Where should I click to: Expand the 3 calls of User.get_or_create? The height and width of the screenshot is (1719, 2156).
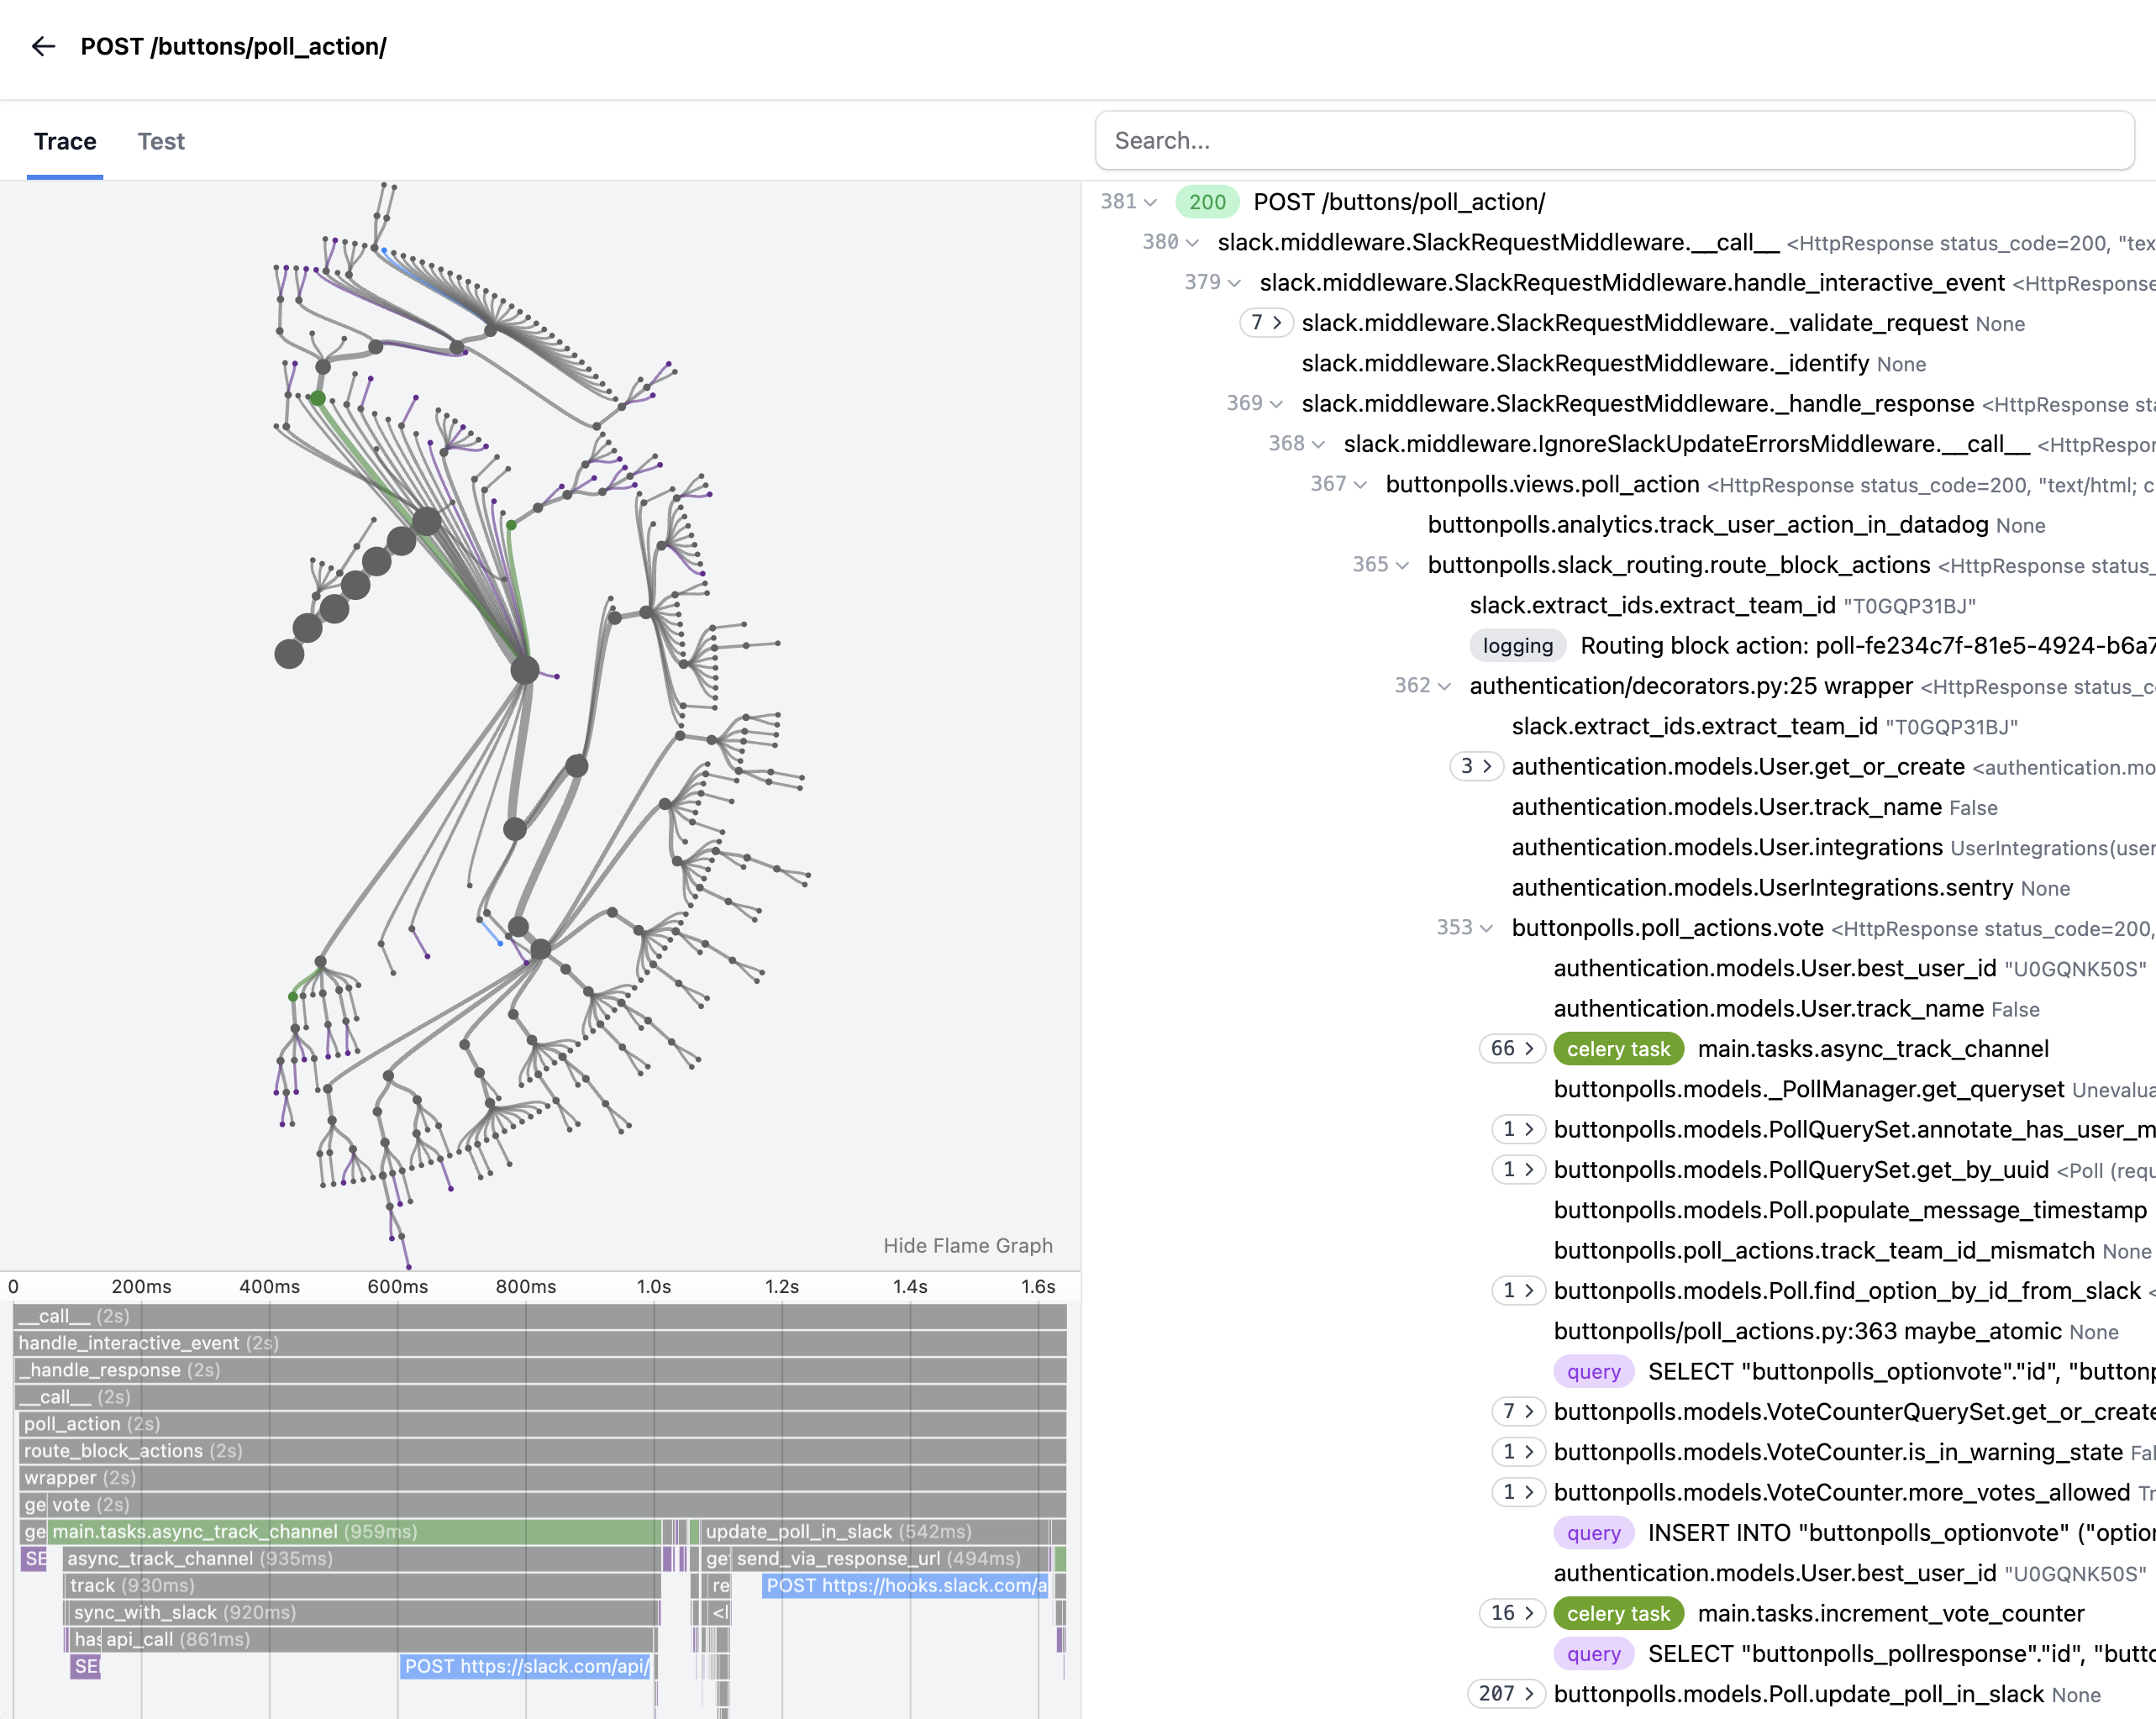click(x=1476, y=767)
